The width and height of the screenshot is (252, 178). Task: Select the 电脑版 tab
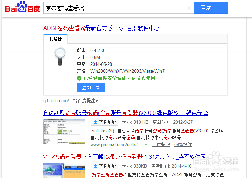[55, 39]
